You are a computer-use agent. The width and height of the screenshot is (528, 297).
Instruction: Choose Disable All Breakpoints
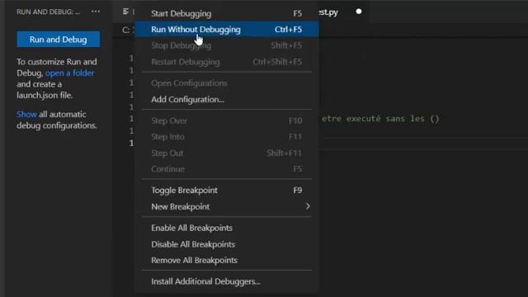[x=227, y=244]
